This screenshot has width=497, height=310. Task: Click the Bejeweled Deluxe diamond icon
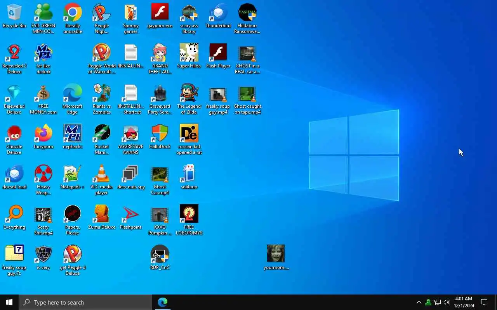[14, 93]
